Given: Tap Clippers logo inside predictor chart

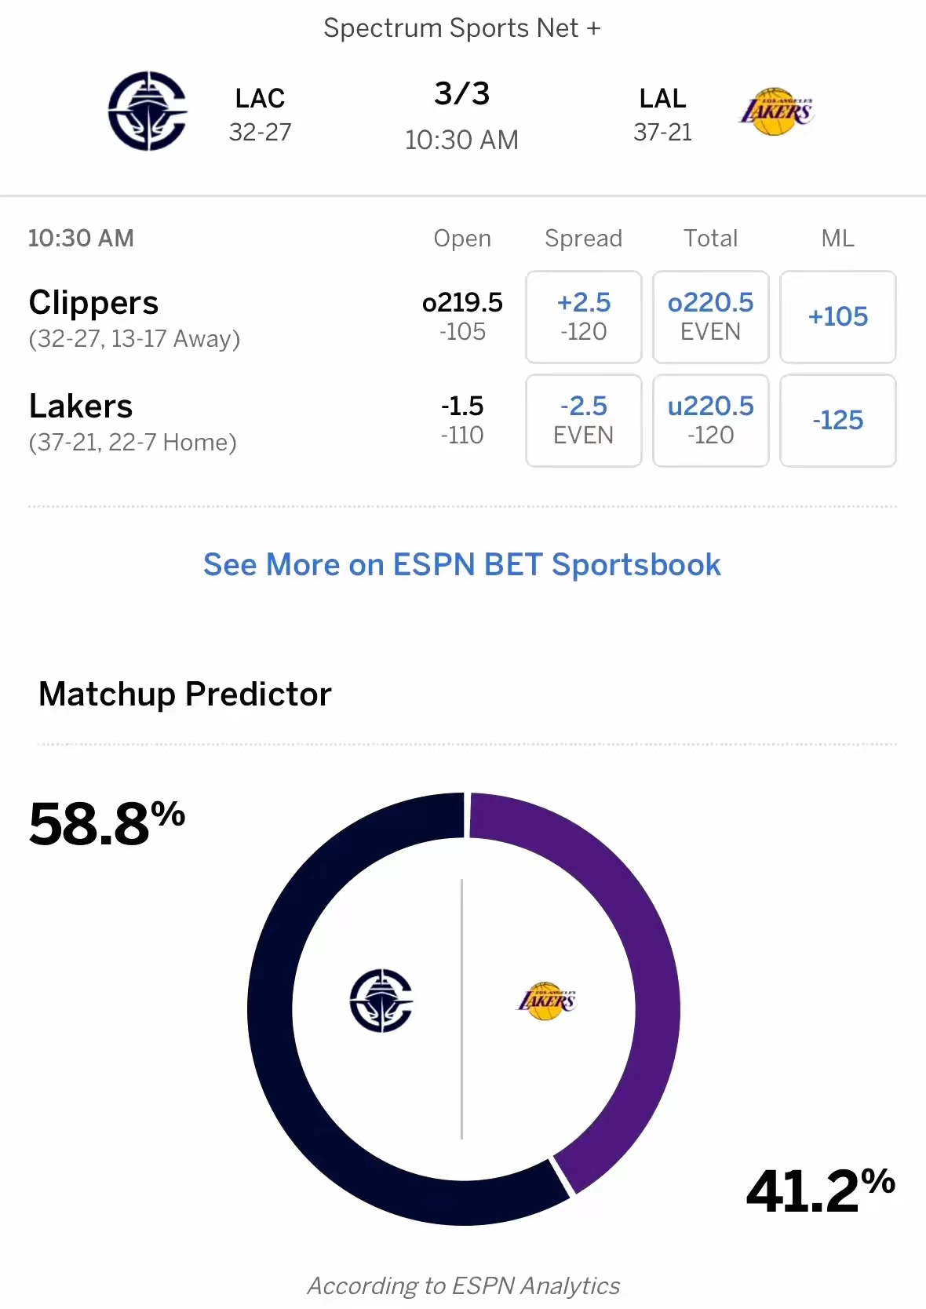Looking at the screenshot, I should (381, 1001).
